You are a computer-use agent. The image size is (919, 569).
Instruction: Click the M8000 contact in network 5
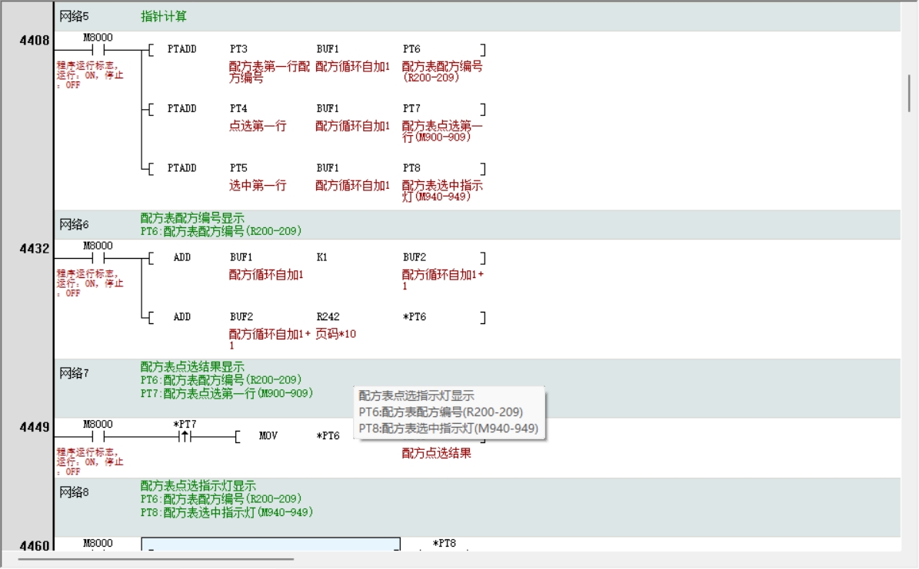98,51
